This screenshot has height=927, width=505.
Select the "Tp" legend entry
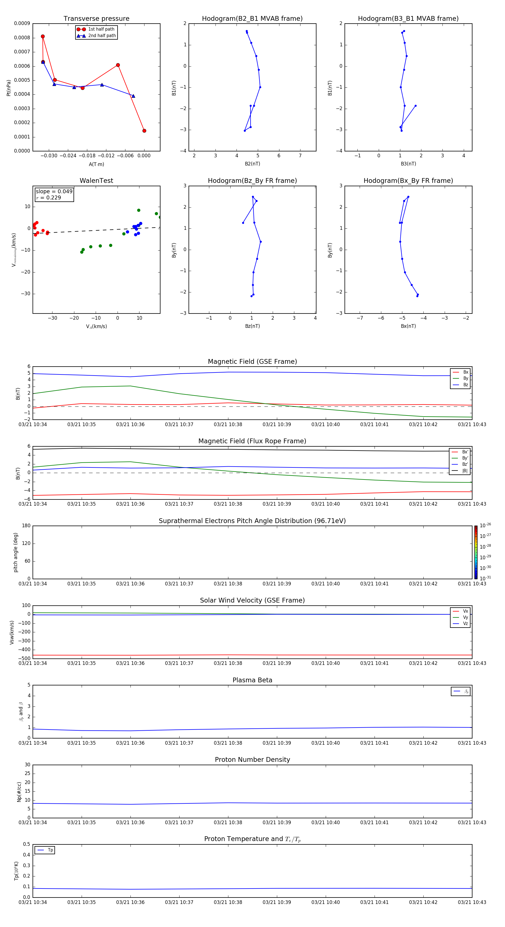(45, 850)
